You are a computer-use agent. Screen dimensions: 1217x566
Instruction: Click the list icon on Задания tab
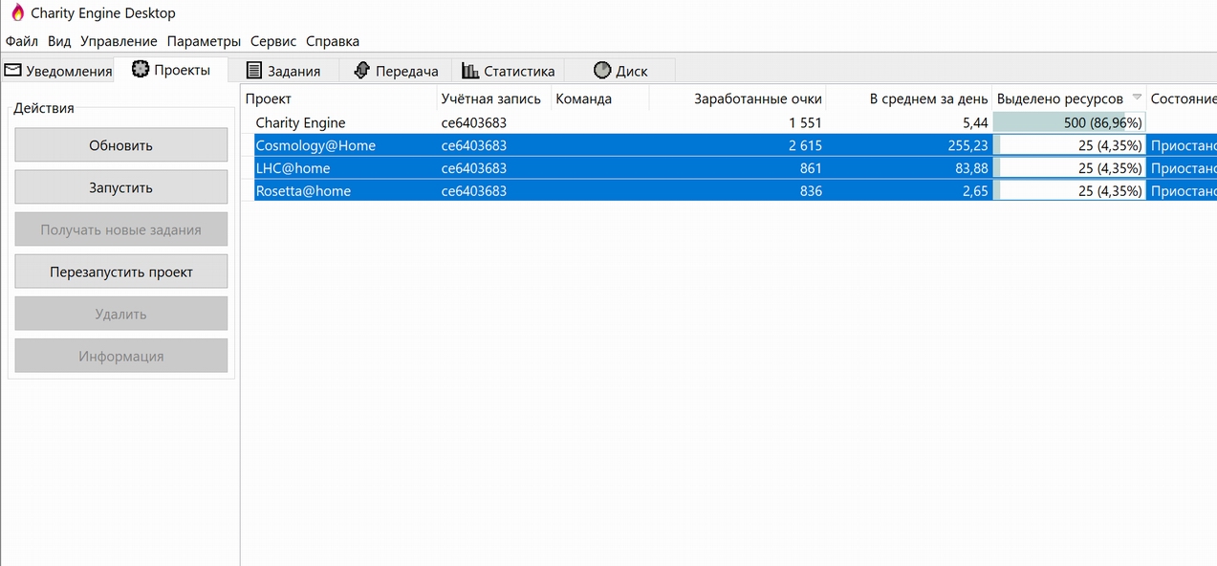click(254, 70)
